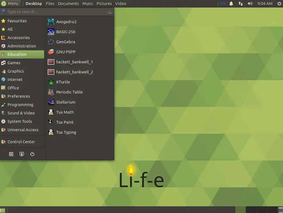This screenshot has height=213, width=283.
Task: Open the Administration category
Action: (22, 46)
